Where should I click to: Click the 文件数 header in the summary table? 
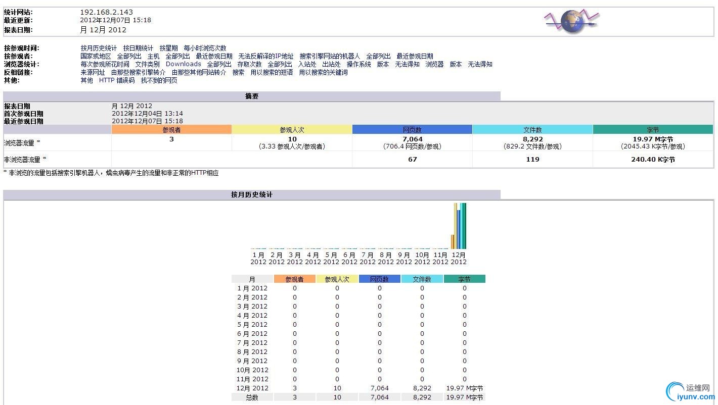pos(532,130)
